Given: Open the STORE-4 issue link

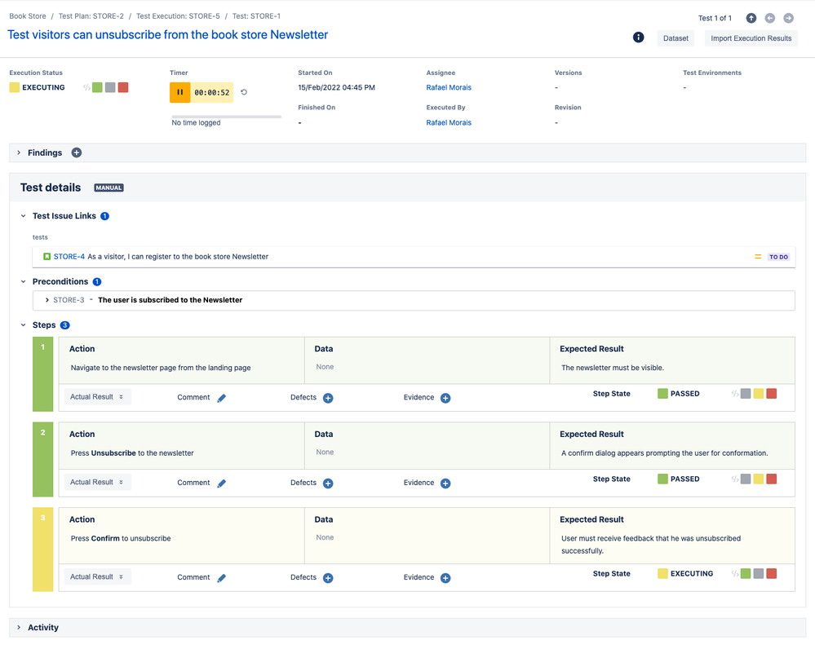Looking at the screenshot, I should 69,257.
